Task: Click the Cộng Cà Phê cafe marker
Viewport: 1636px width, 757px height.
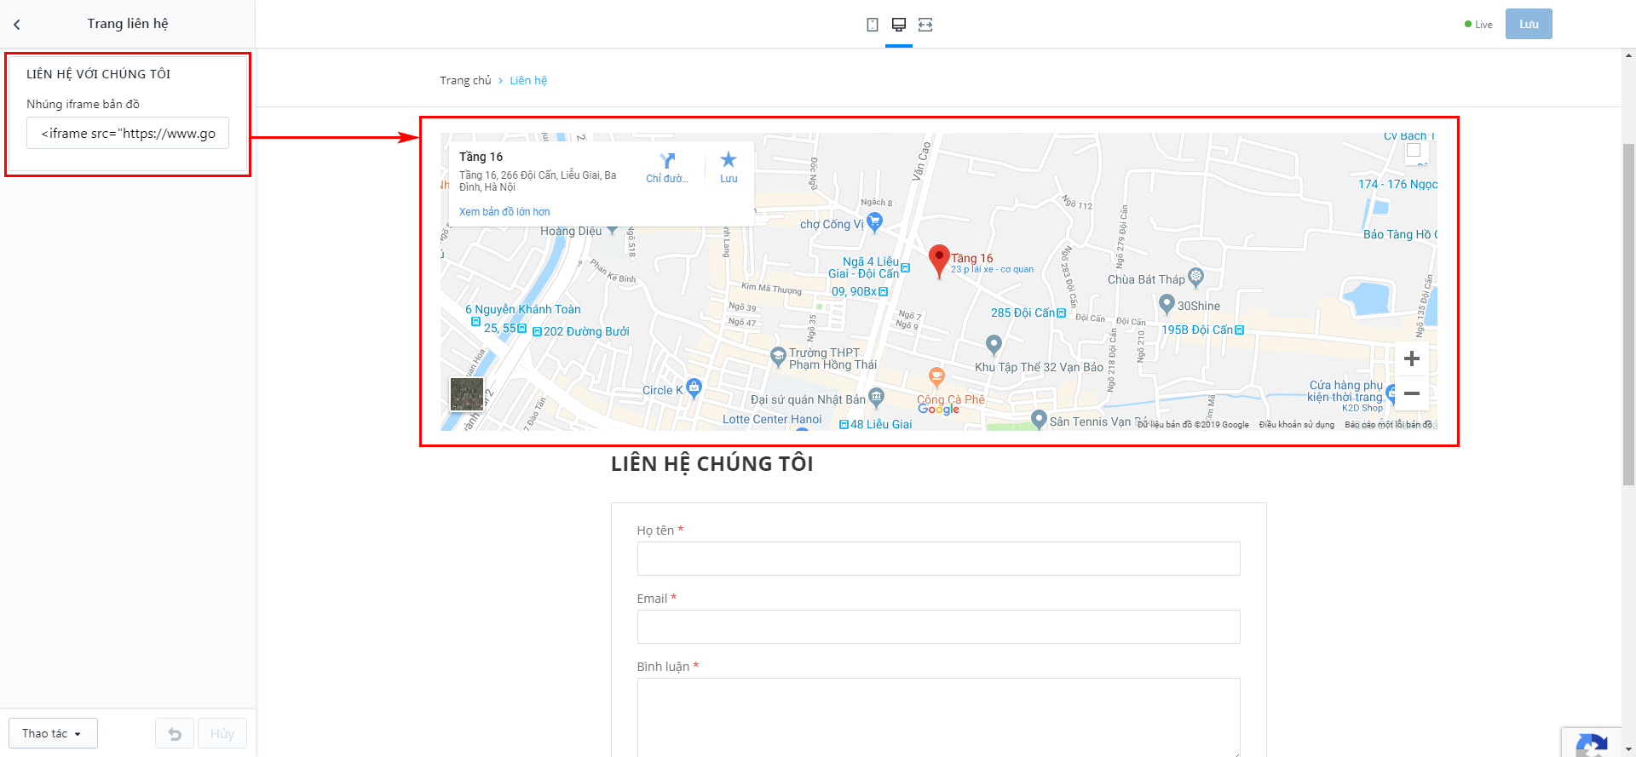Action: coord(936,376)
